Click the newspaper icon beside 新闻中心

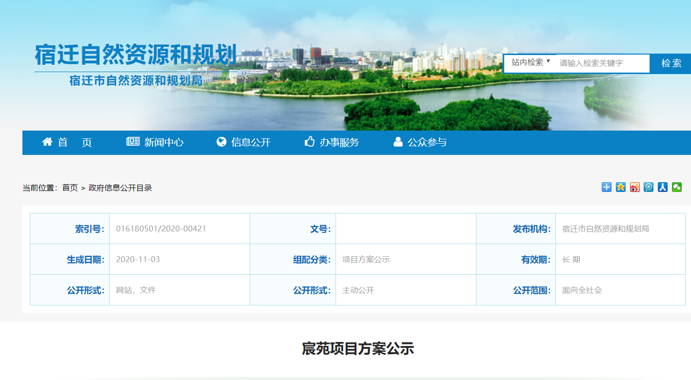[133, 142]
